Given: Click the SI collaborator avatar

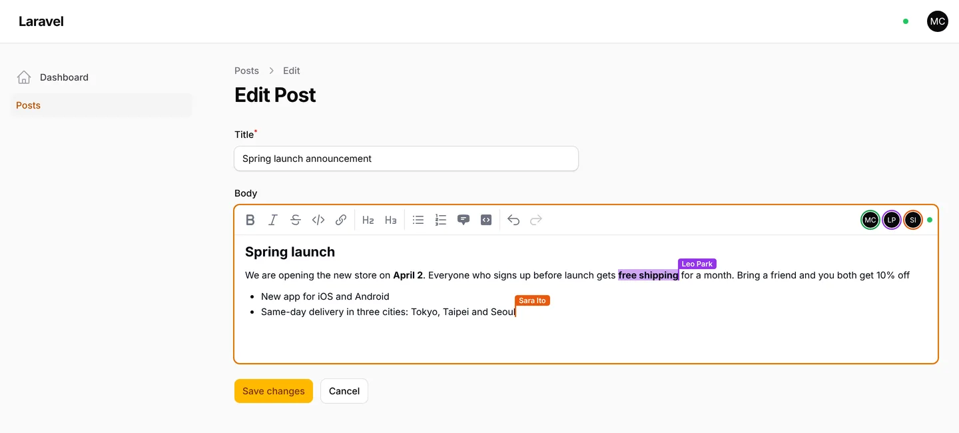Looking at the screenshot, I should [x=913, y=220].
